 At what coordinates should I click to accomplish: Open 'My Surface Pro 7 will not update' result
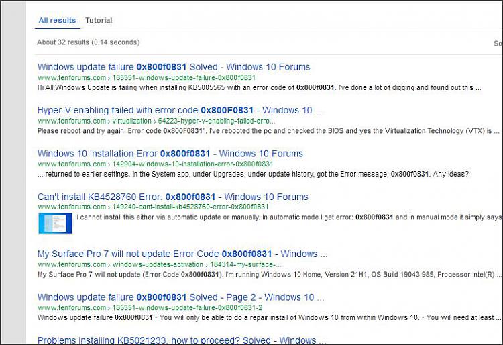click(x=182, y=254)
